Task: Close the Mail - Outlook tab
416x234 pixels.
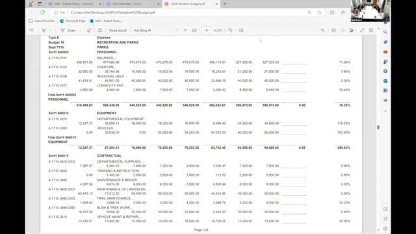Action: 100,4
